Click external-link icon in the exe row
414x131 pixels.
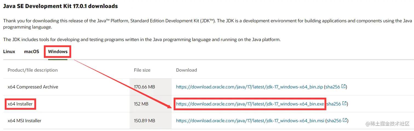[344, 104]
